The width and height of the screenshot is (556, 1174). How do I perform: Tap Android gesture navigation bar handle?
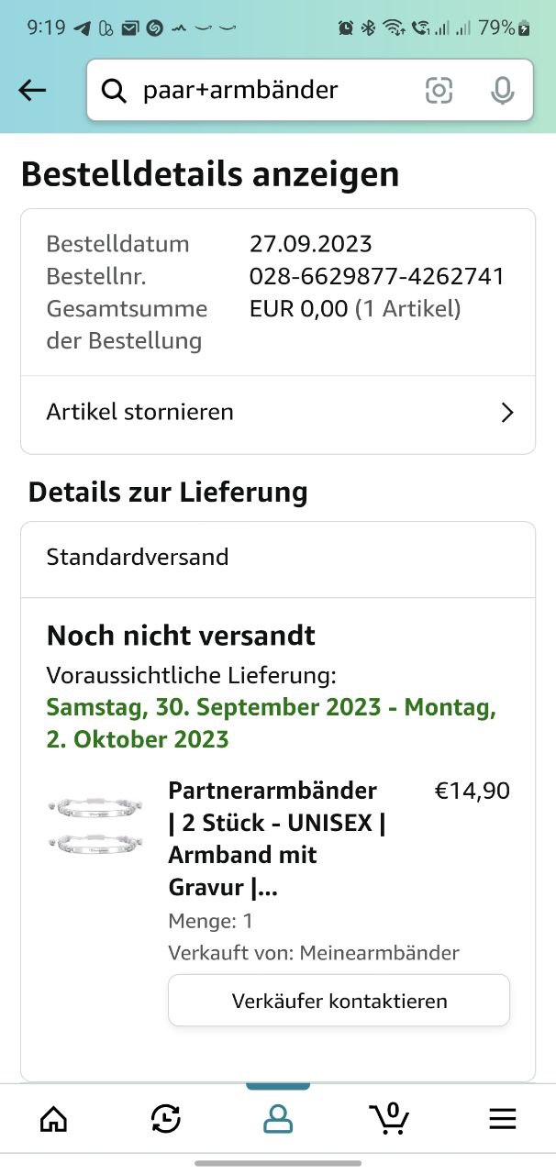tap(278, 1163)
